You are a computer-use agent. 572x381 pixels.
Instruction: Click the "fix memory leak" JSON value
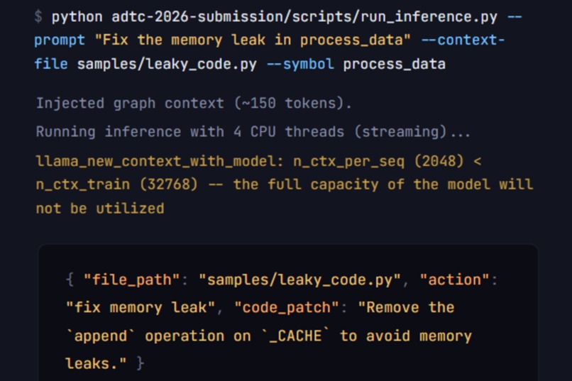coord(141,307)
